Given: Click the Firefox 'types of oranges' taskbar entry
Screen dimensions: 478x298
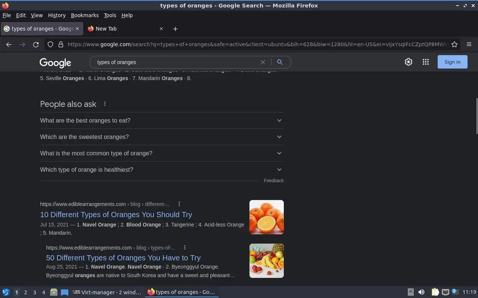Looking at the screenshot, I should coord(182,292).
